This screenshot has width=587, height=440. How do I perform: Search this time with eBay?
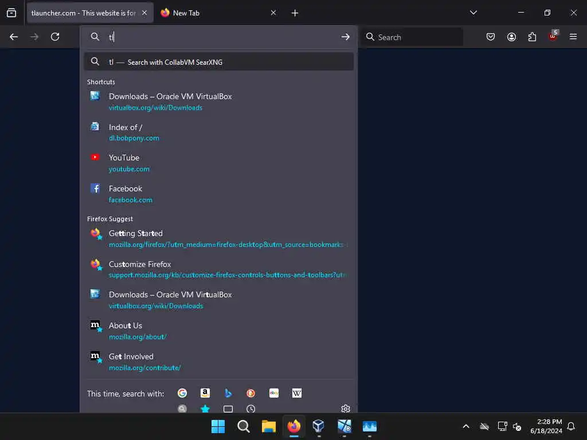[274, 393]
